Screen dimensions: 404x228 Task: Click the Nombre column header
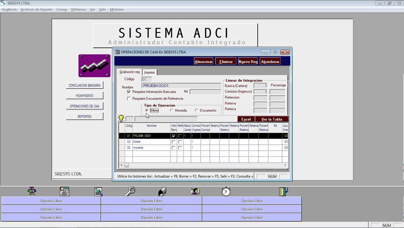pyautogui.click(x=151, y=128)
